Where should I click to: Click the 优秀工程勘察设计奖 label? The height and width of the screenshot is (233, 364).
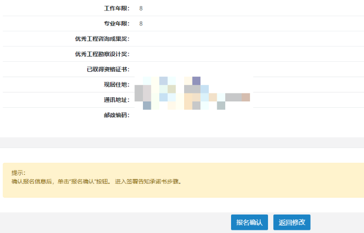point(102,54)
